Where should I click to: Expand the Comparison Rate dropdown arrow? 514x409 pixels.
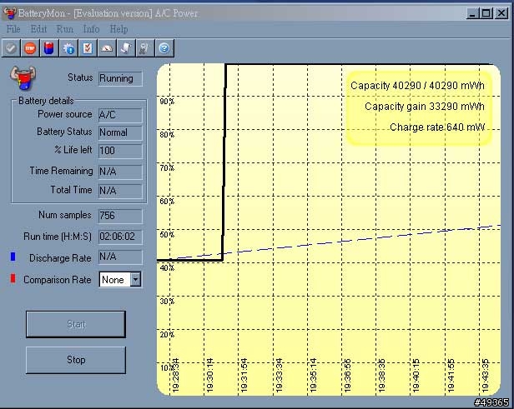pos(136,280)
